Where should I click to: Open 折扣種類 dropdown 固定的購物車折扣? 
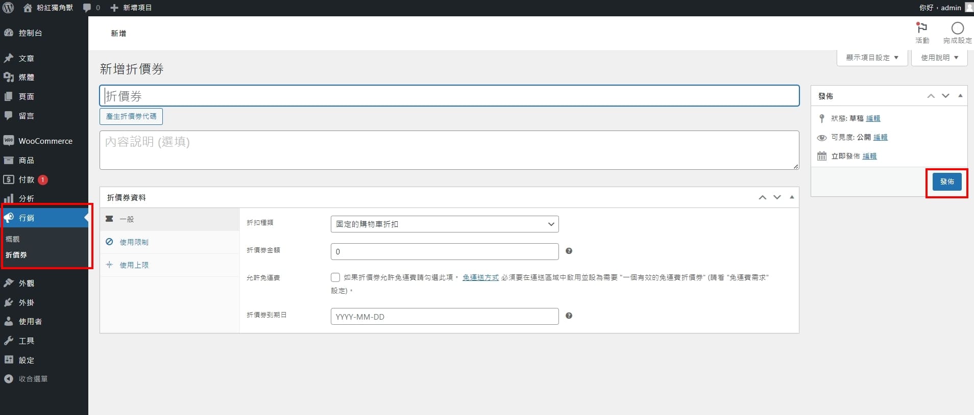(x=445, y=224)
